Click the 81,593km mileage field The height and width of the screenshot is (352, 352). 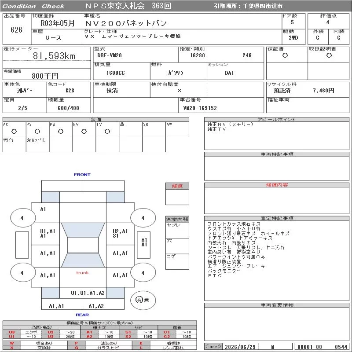(47, 56)
